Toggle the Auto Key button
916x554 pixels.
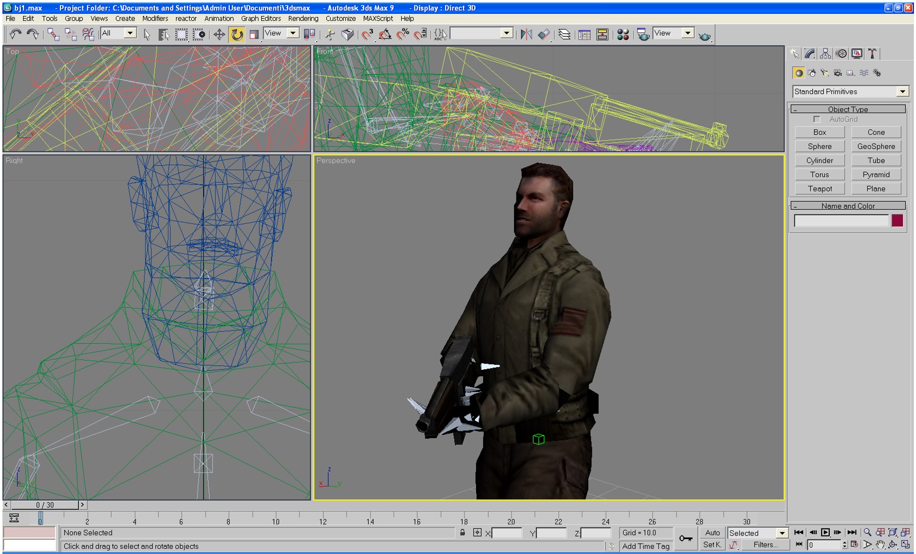pos(712,532)
